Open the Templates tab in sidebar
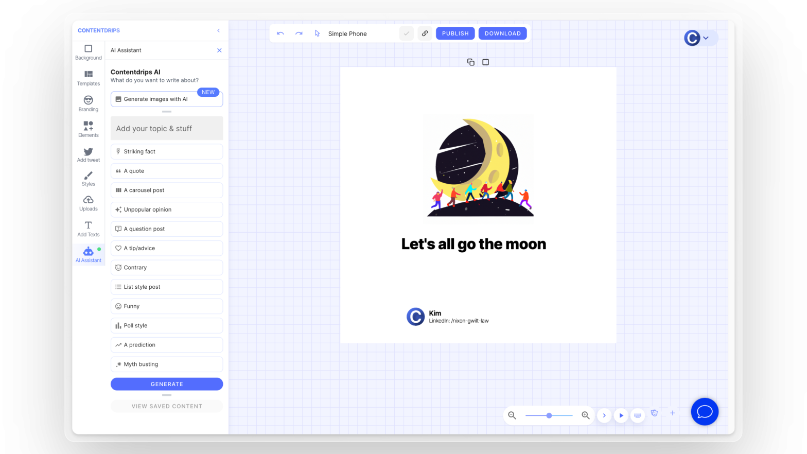The height and width of the screenshot is (454, 807). [89, 78]
